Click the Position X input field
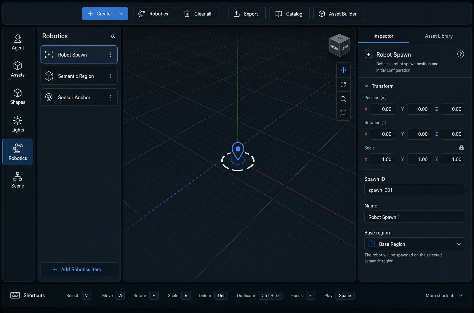 (383, 109)
